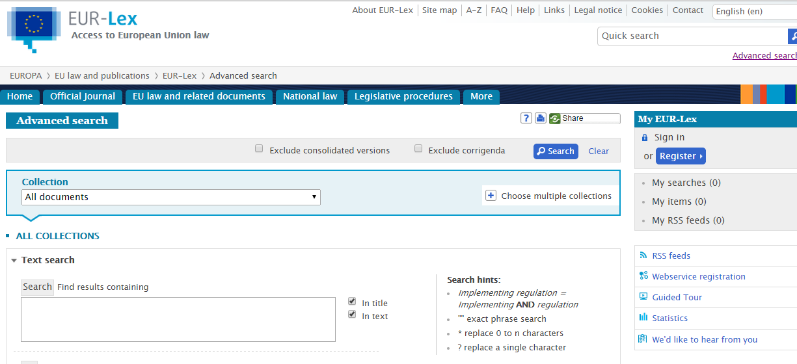Open the Site map link

coord(440,10)
